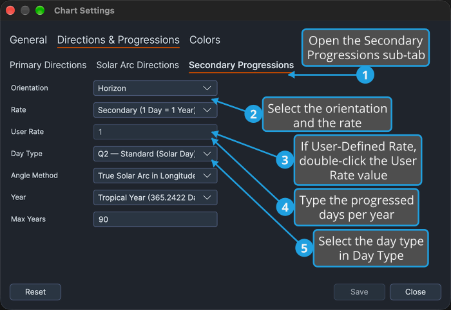Viewport: 451px width, 310px height.
Task: Click the User Rate input field
Action: (x=155, y=132)
